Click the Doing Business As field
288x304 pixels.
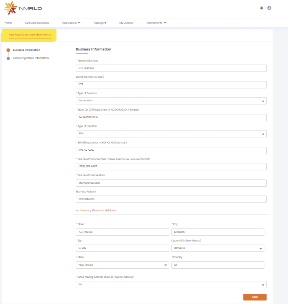point(171,84)
